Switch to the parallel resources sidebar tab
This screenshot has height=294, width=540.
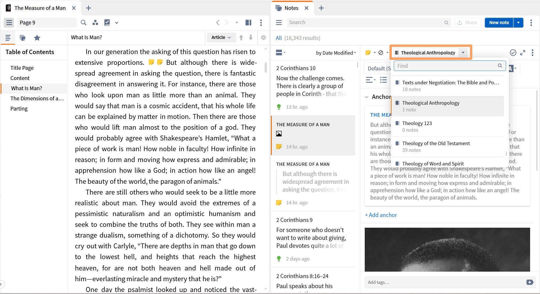pos(22,38)
